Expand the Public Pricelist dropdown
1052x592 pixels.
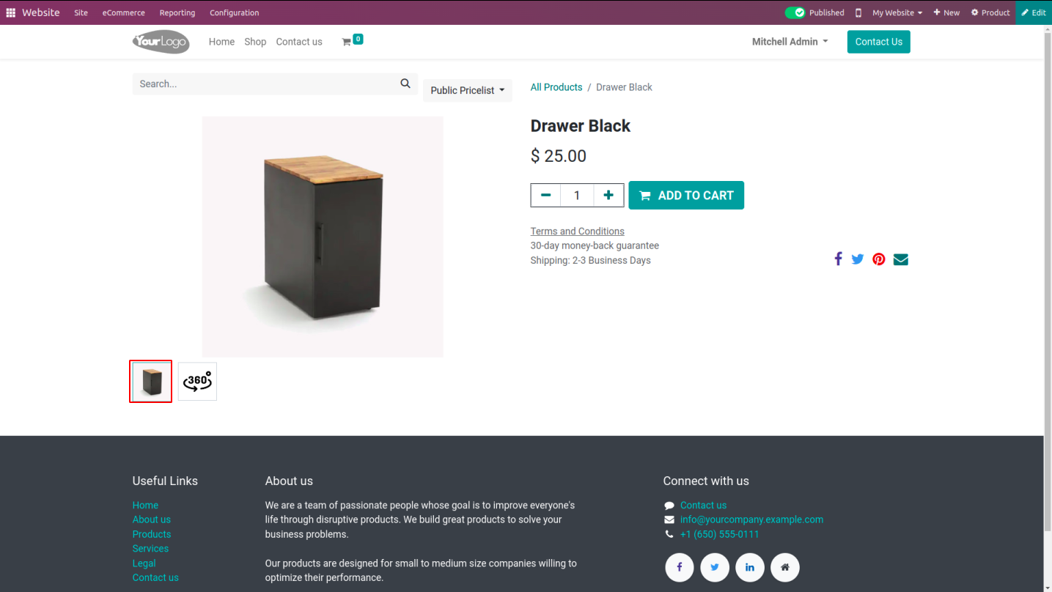468,90
